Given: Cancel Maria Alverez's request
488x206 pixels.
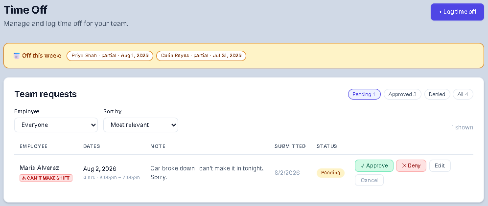Looking at the screenshot, I should coord(369,180).
